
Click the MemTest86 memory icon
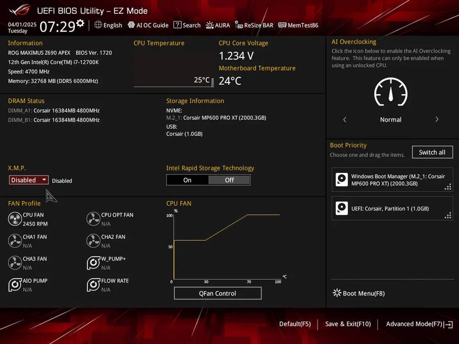click(x=282, y=25)
